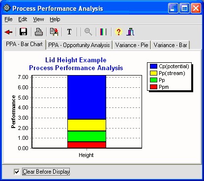Viewport: 204px width, 181px height.
Task: Click the chart title Lid Height Example
Action: click(x=76, y=60)
